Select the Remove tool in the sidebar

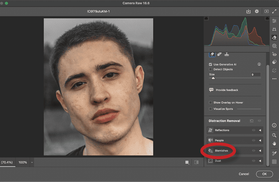pos(274,38)
